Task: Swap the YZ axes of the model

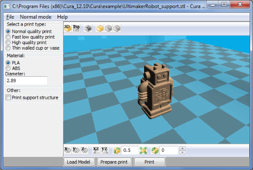Action: pyautogui.click(x=105, y=150)
